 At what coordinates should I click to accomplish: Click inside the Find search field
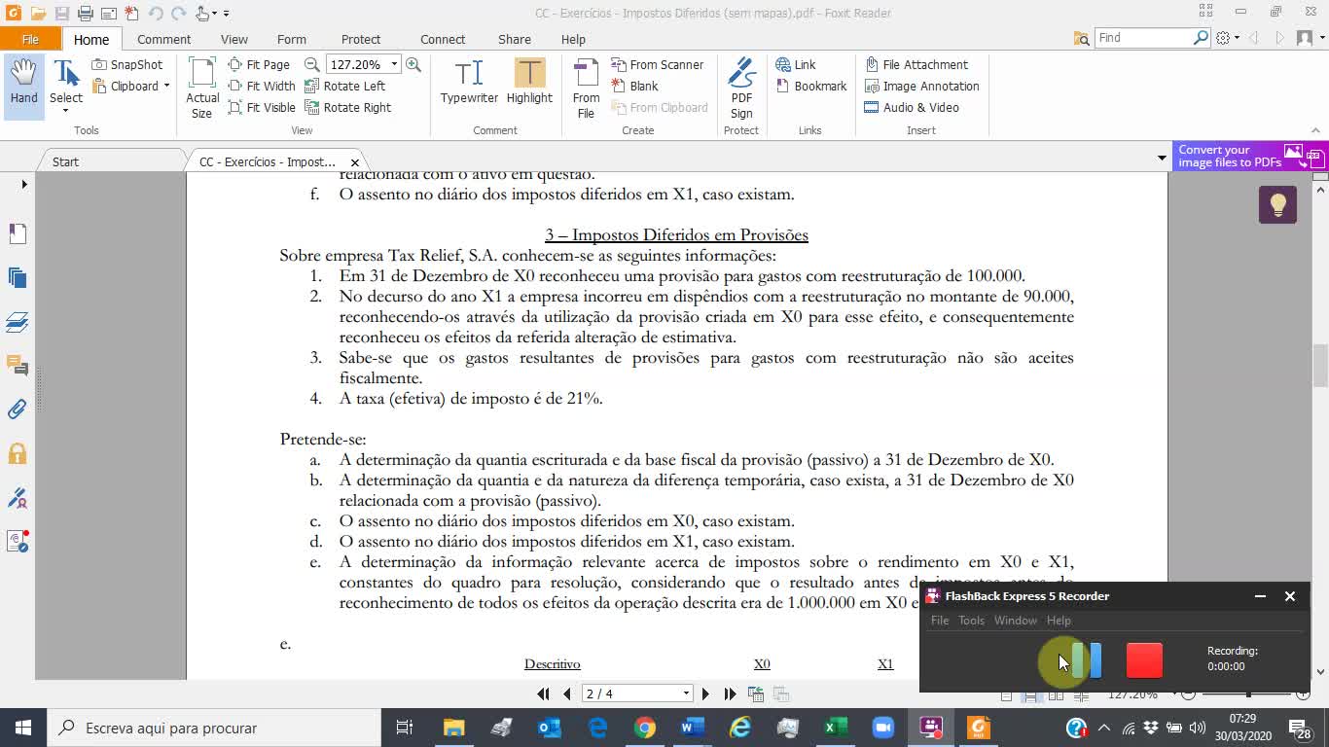1144,38
